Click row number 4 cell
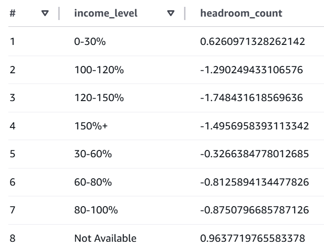This screenshot has height=252, width=324. (x=13, y=126)
